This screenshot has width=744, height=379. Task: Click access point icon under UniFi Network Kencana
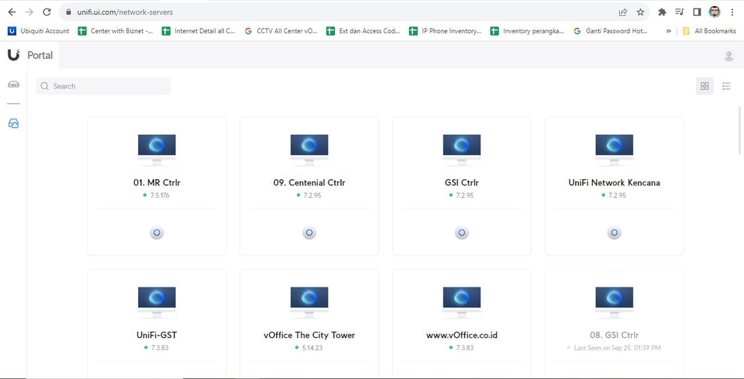(614, 233)
